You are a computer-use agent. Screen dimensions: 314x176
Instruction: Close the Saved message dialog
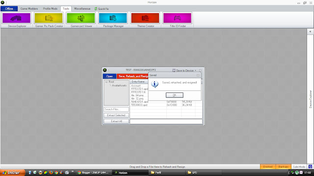click(x=198, y=75)
